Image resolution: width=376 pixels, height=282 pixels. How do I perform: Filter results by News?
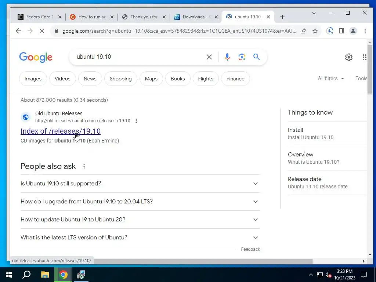(x=90, y=79)
